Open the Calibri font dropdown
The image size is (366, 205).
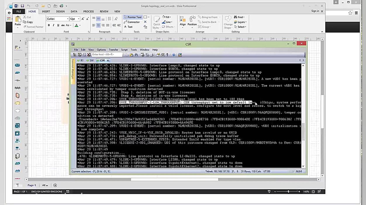tap(68, 19)
